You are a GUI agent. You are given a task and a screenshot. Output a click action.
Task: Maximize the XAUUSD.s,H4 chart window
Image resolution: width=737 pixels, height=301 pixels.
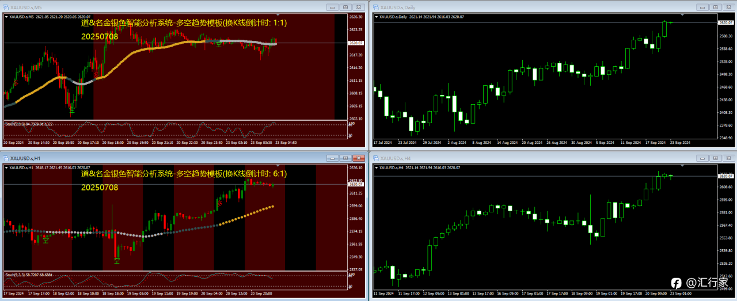point(715,158)
